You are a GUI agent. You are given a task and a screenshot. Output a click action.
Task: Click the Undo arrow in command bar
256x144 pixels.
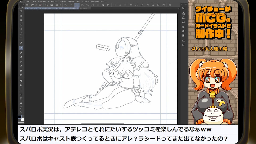point(66,5)
